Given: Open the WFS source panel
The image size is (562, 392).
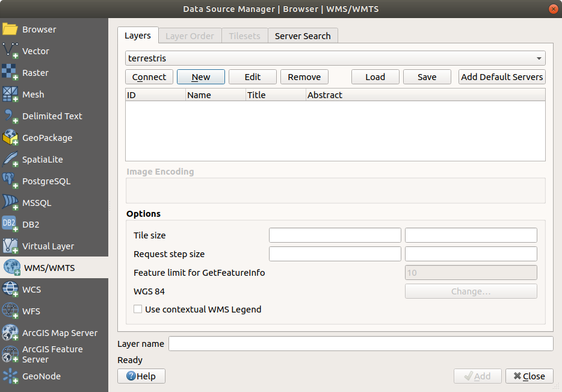Looking at the screenshot, I should click(x=31, y=311).
